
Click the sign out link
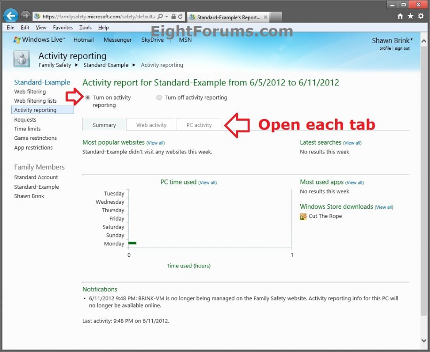tap(402, 48)
